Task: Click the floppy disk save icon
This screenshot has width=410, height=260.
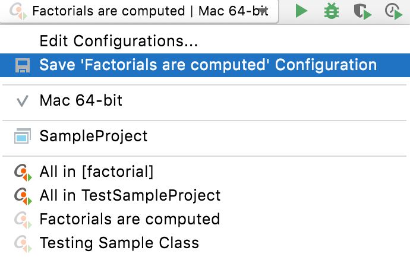Action: 22,65
